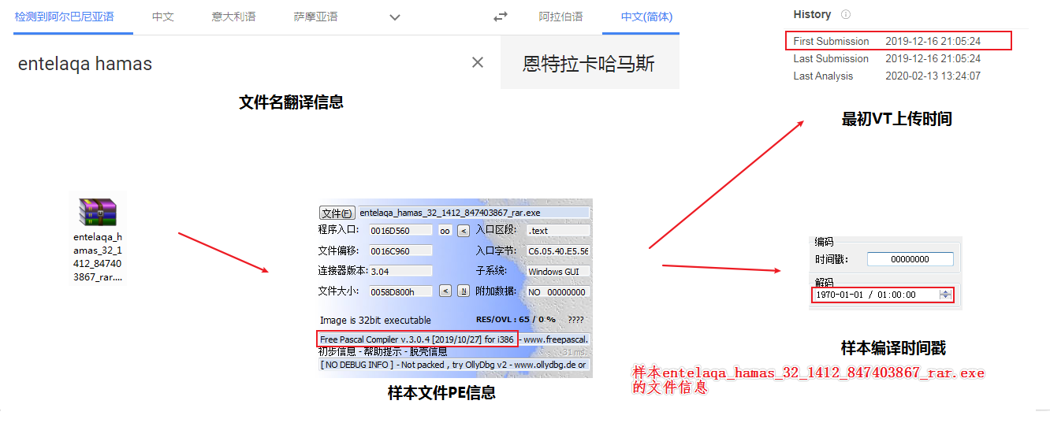
Task: Click the 'entelaqa hamas' source text box
Action: [x=236, y=64]
